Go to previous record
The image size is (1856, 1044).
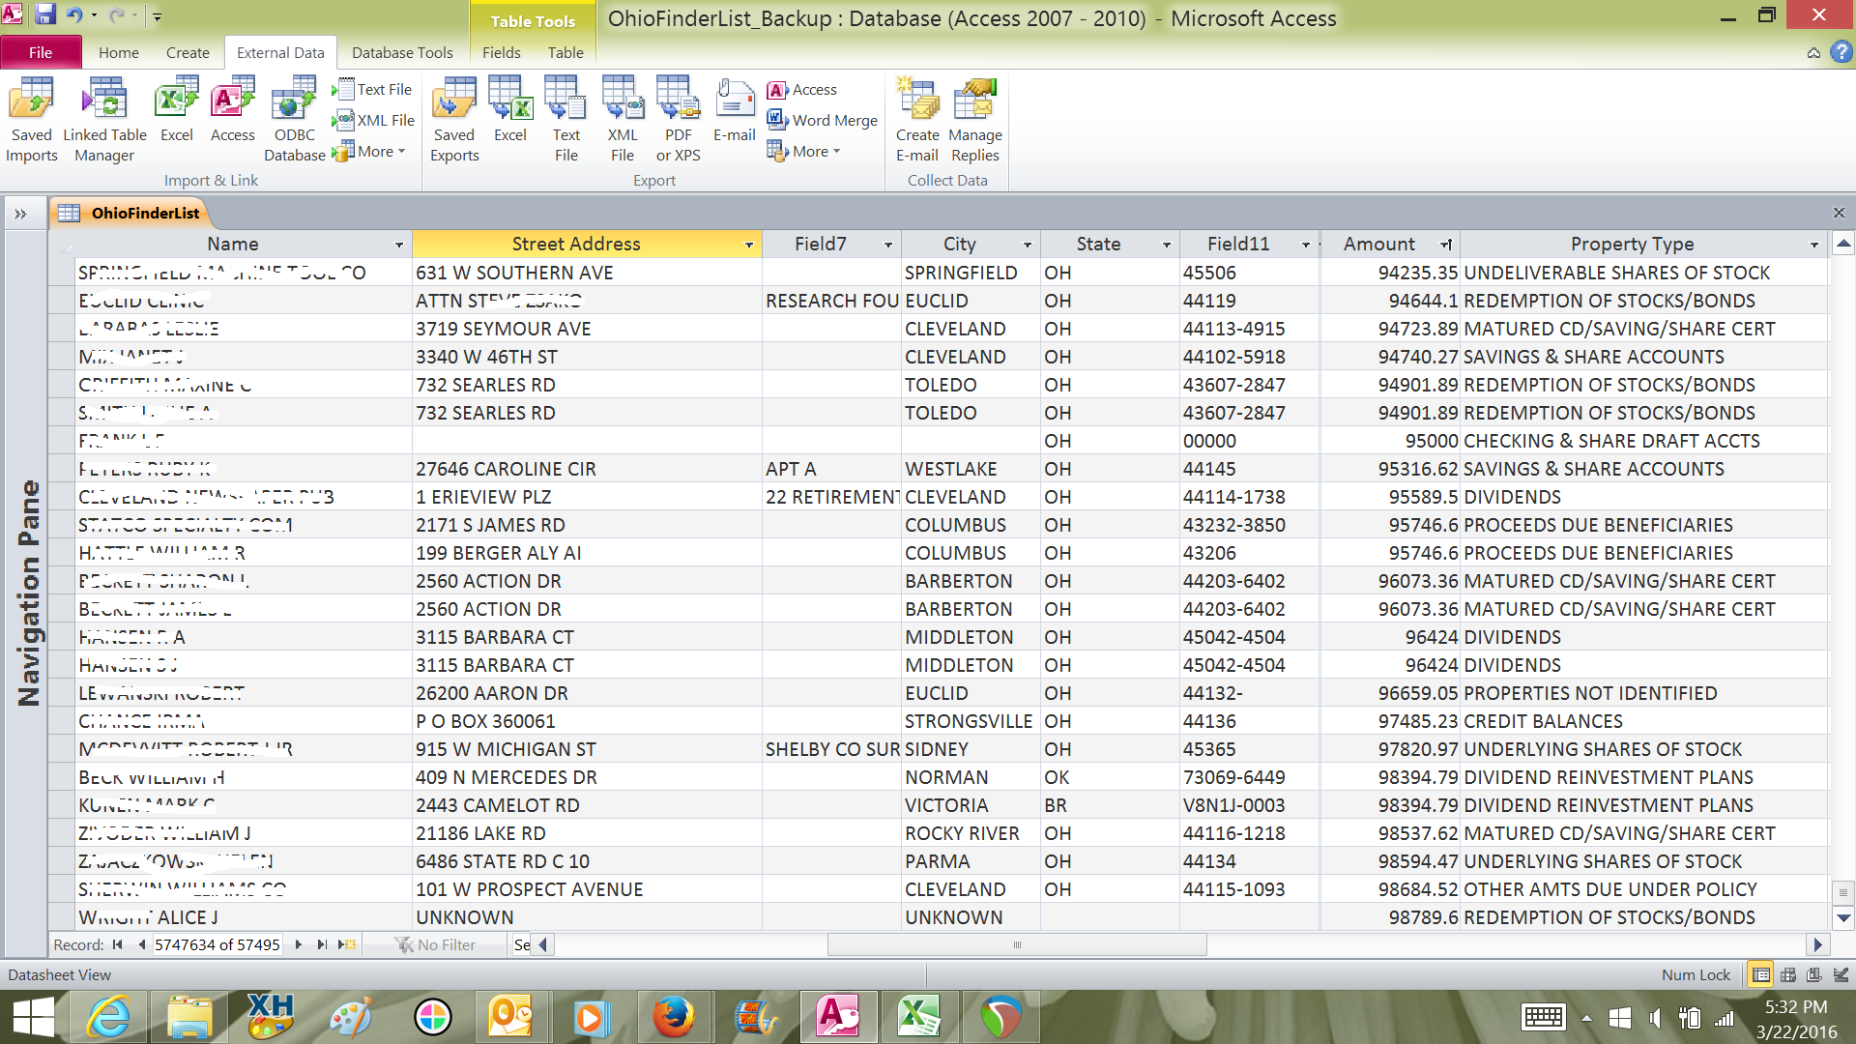pos(141,944)
